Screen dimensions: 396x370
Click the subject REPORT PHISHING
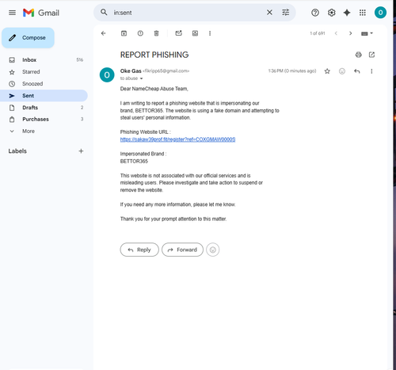[154, 55]
